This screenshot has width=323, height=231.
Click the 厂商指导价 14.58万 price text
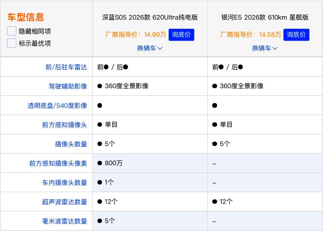(250, 35)
